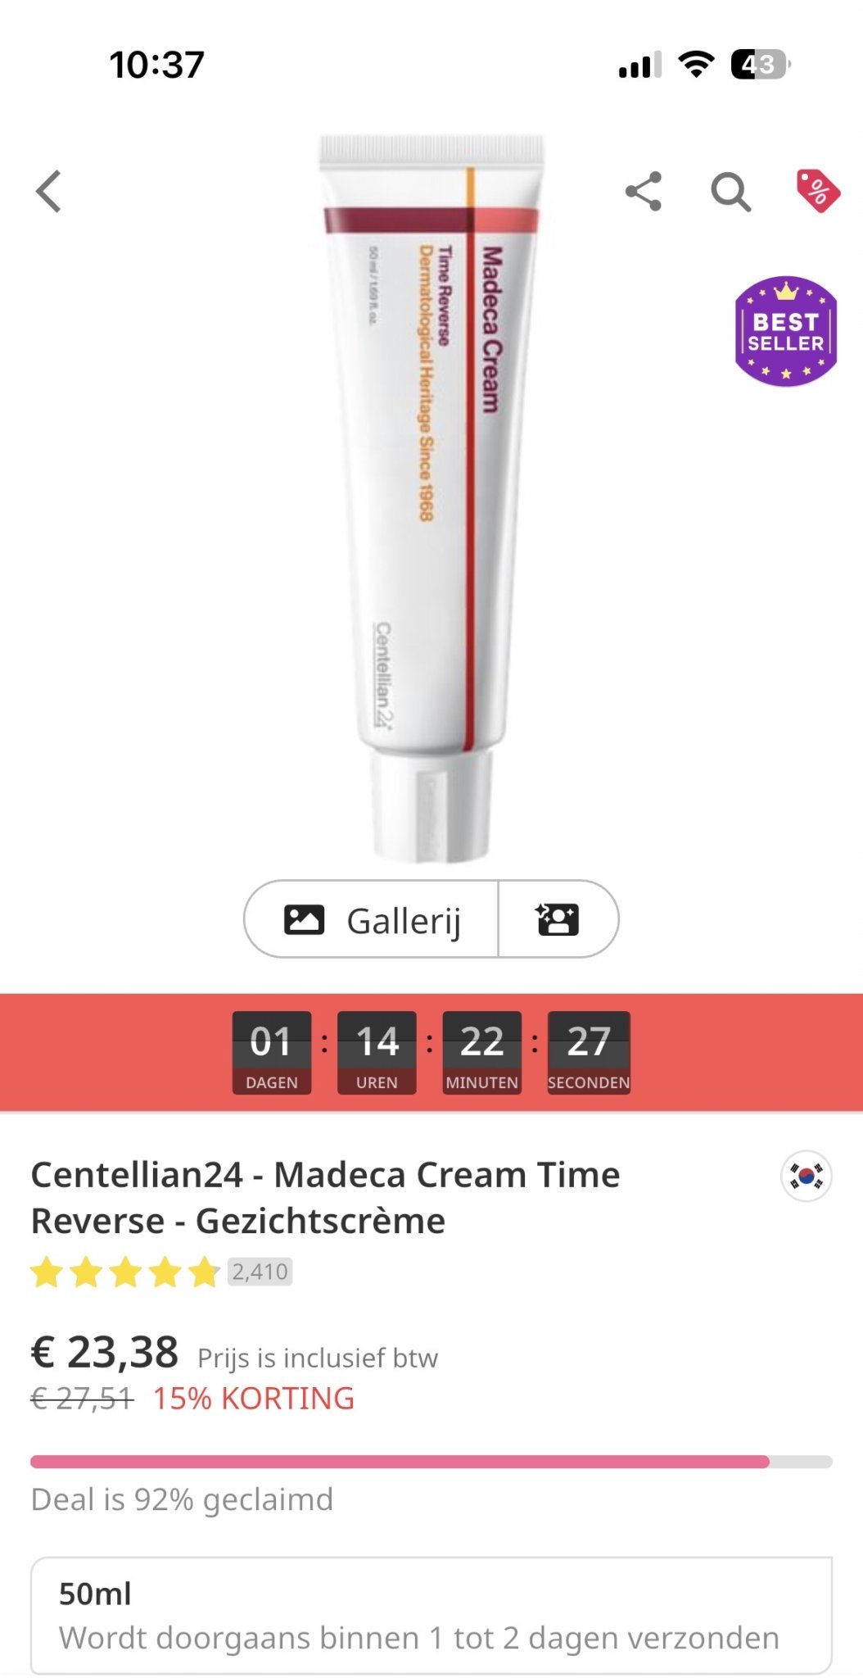Select the 50ml size option

pyautogui.click(x=431, y=1616)
